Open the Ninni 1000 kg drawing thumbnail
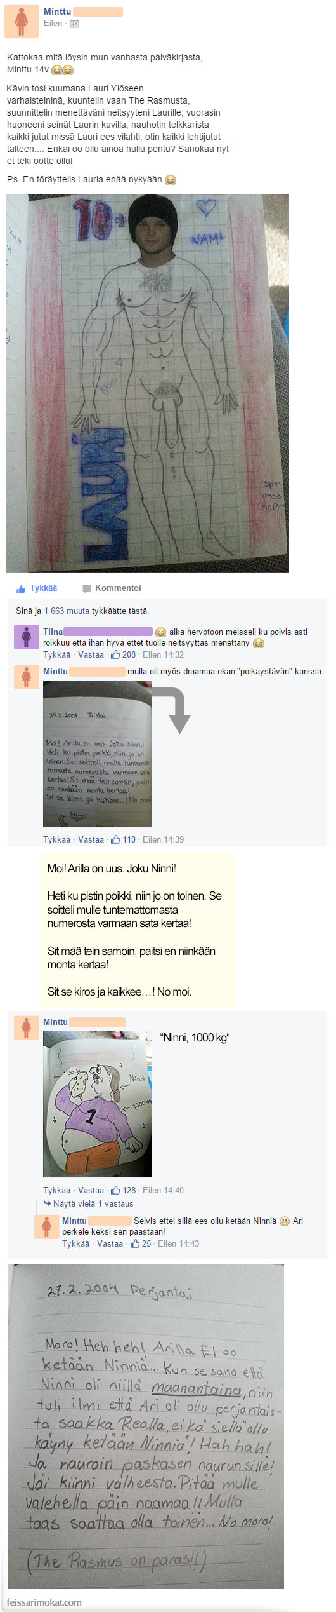This screenshot has width=336, height=1612. pyautogui.click(x=98, y=1104)
